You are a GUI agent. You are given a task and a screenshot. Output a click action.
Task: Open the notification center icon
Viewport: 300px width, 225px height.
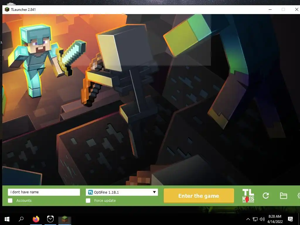coord(290,219)
